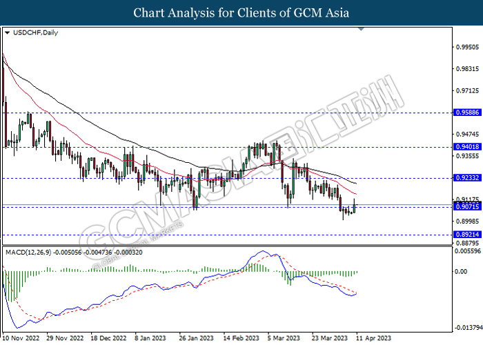Click the 8 Jan 2023 date label

pyautogui.click(x=150, y=338)
